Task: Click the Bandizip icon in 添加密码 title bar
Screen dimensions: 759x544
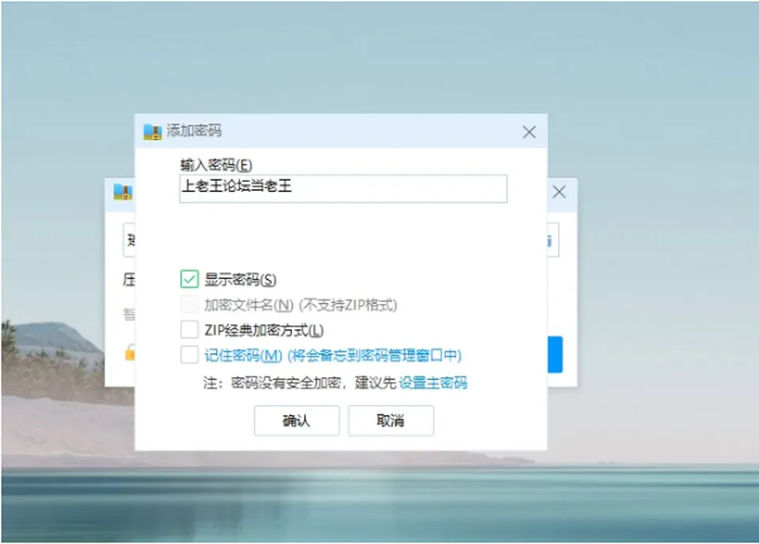Action: 153,131
